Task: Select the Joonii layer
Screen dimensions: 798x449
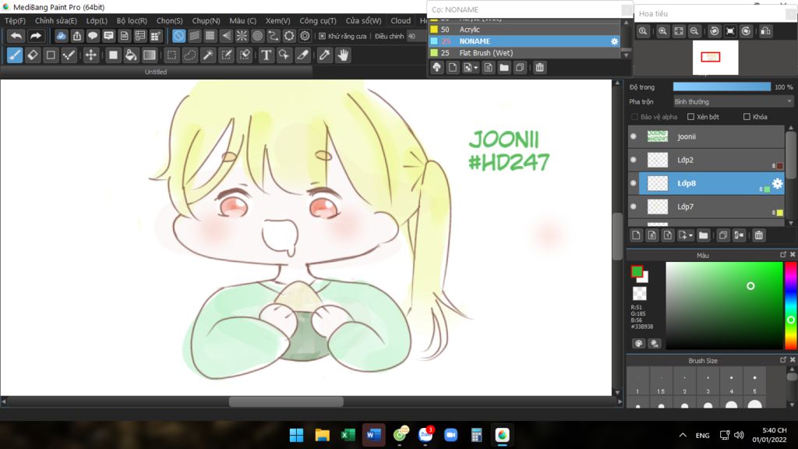Action: click(x=706, y=136)
